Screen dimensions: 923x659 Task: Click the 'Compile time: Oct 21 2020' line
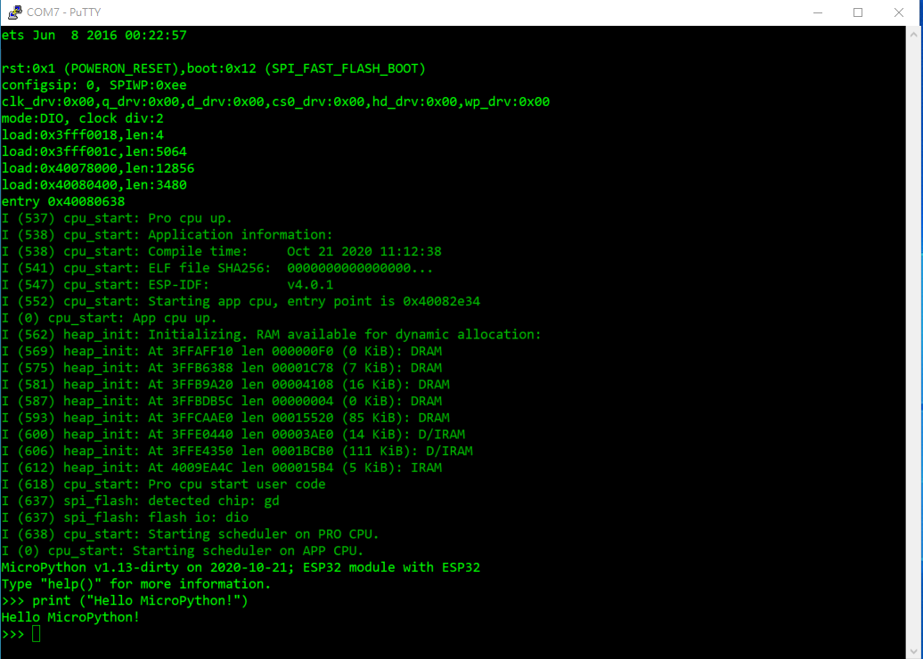coord(221,251)
